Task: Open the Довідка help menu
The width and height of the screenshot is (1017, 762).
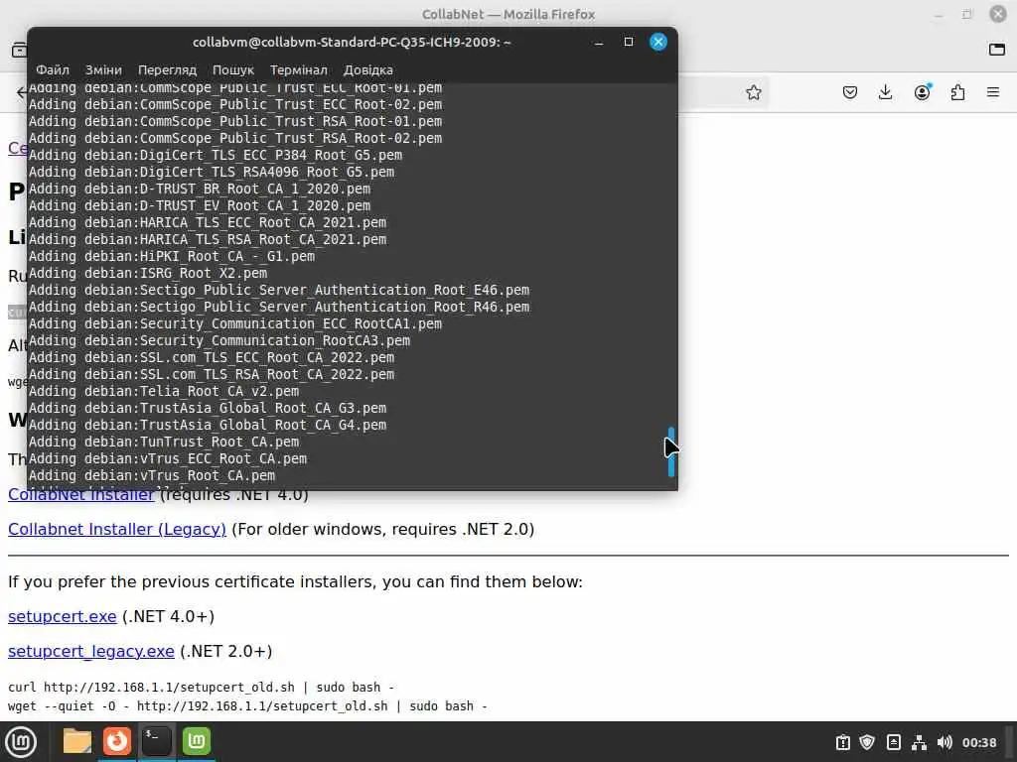Action: point(368,70)
